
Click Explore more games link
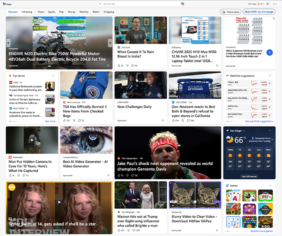pos(262,231)
